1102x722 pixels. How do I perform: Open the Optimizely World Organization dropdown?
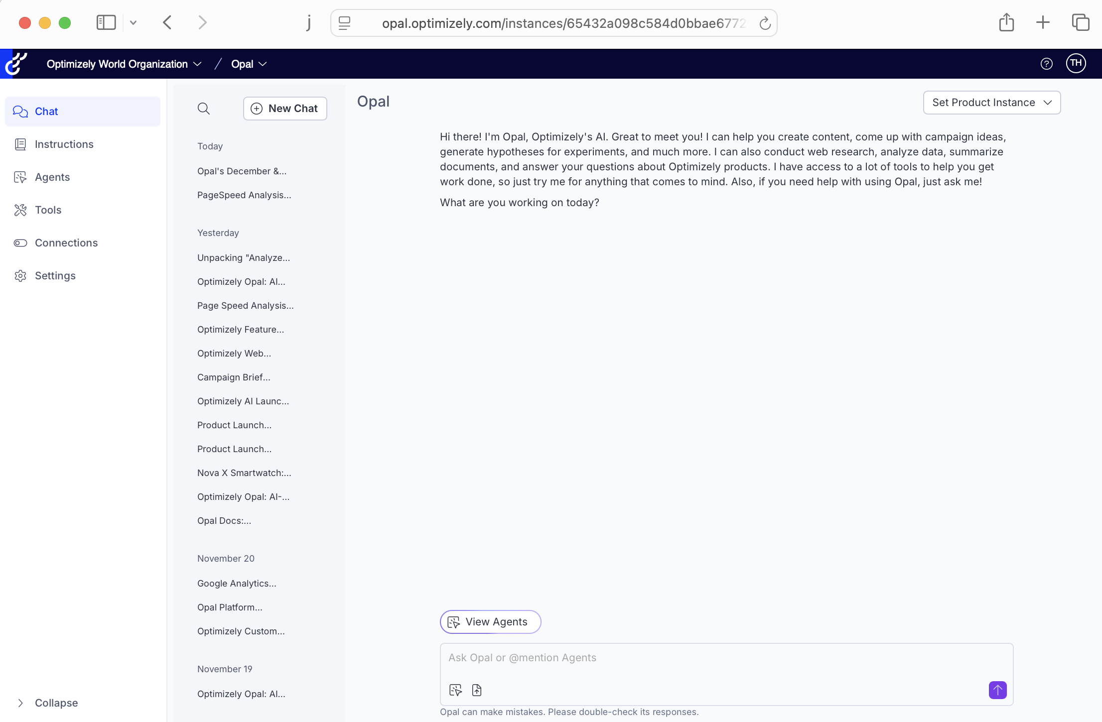[124, 64]
